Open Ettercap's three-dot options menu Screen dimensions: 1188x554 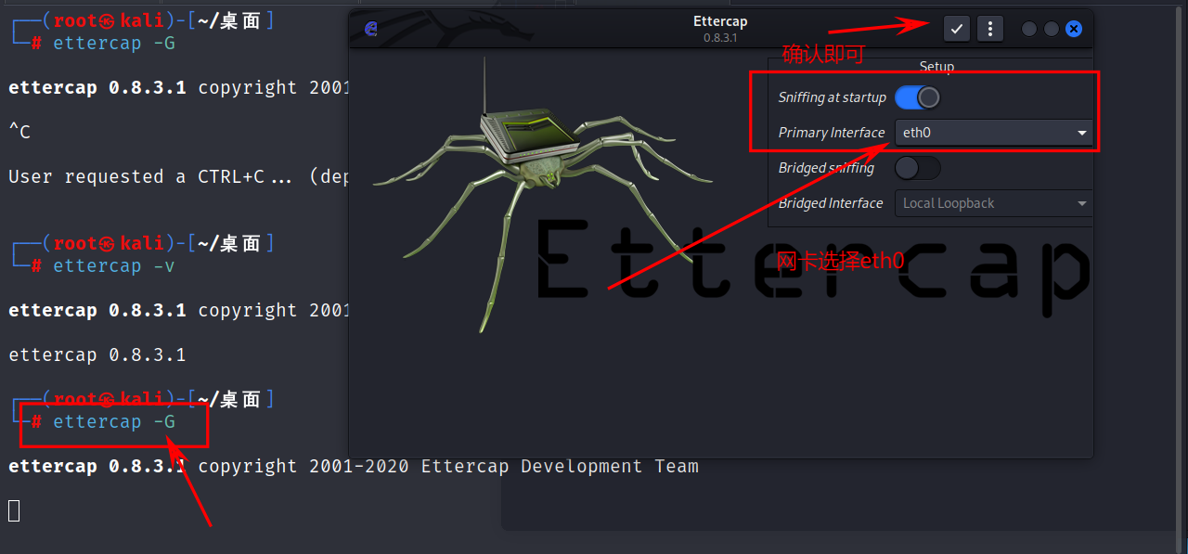(x=990, y=29)
